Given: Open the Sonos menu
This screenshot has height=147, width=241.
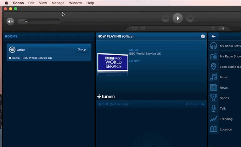Looking at the screenshot, I should (18, 3).
